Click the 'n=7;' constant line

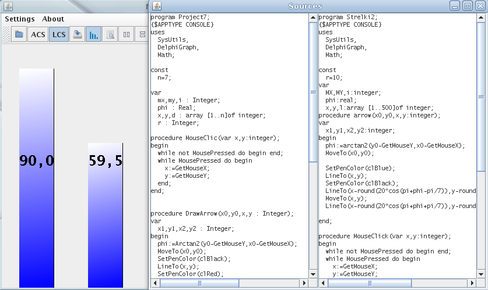(x=164, y=77)
